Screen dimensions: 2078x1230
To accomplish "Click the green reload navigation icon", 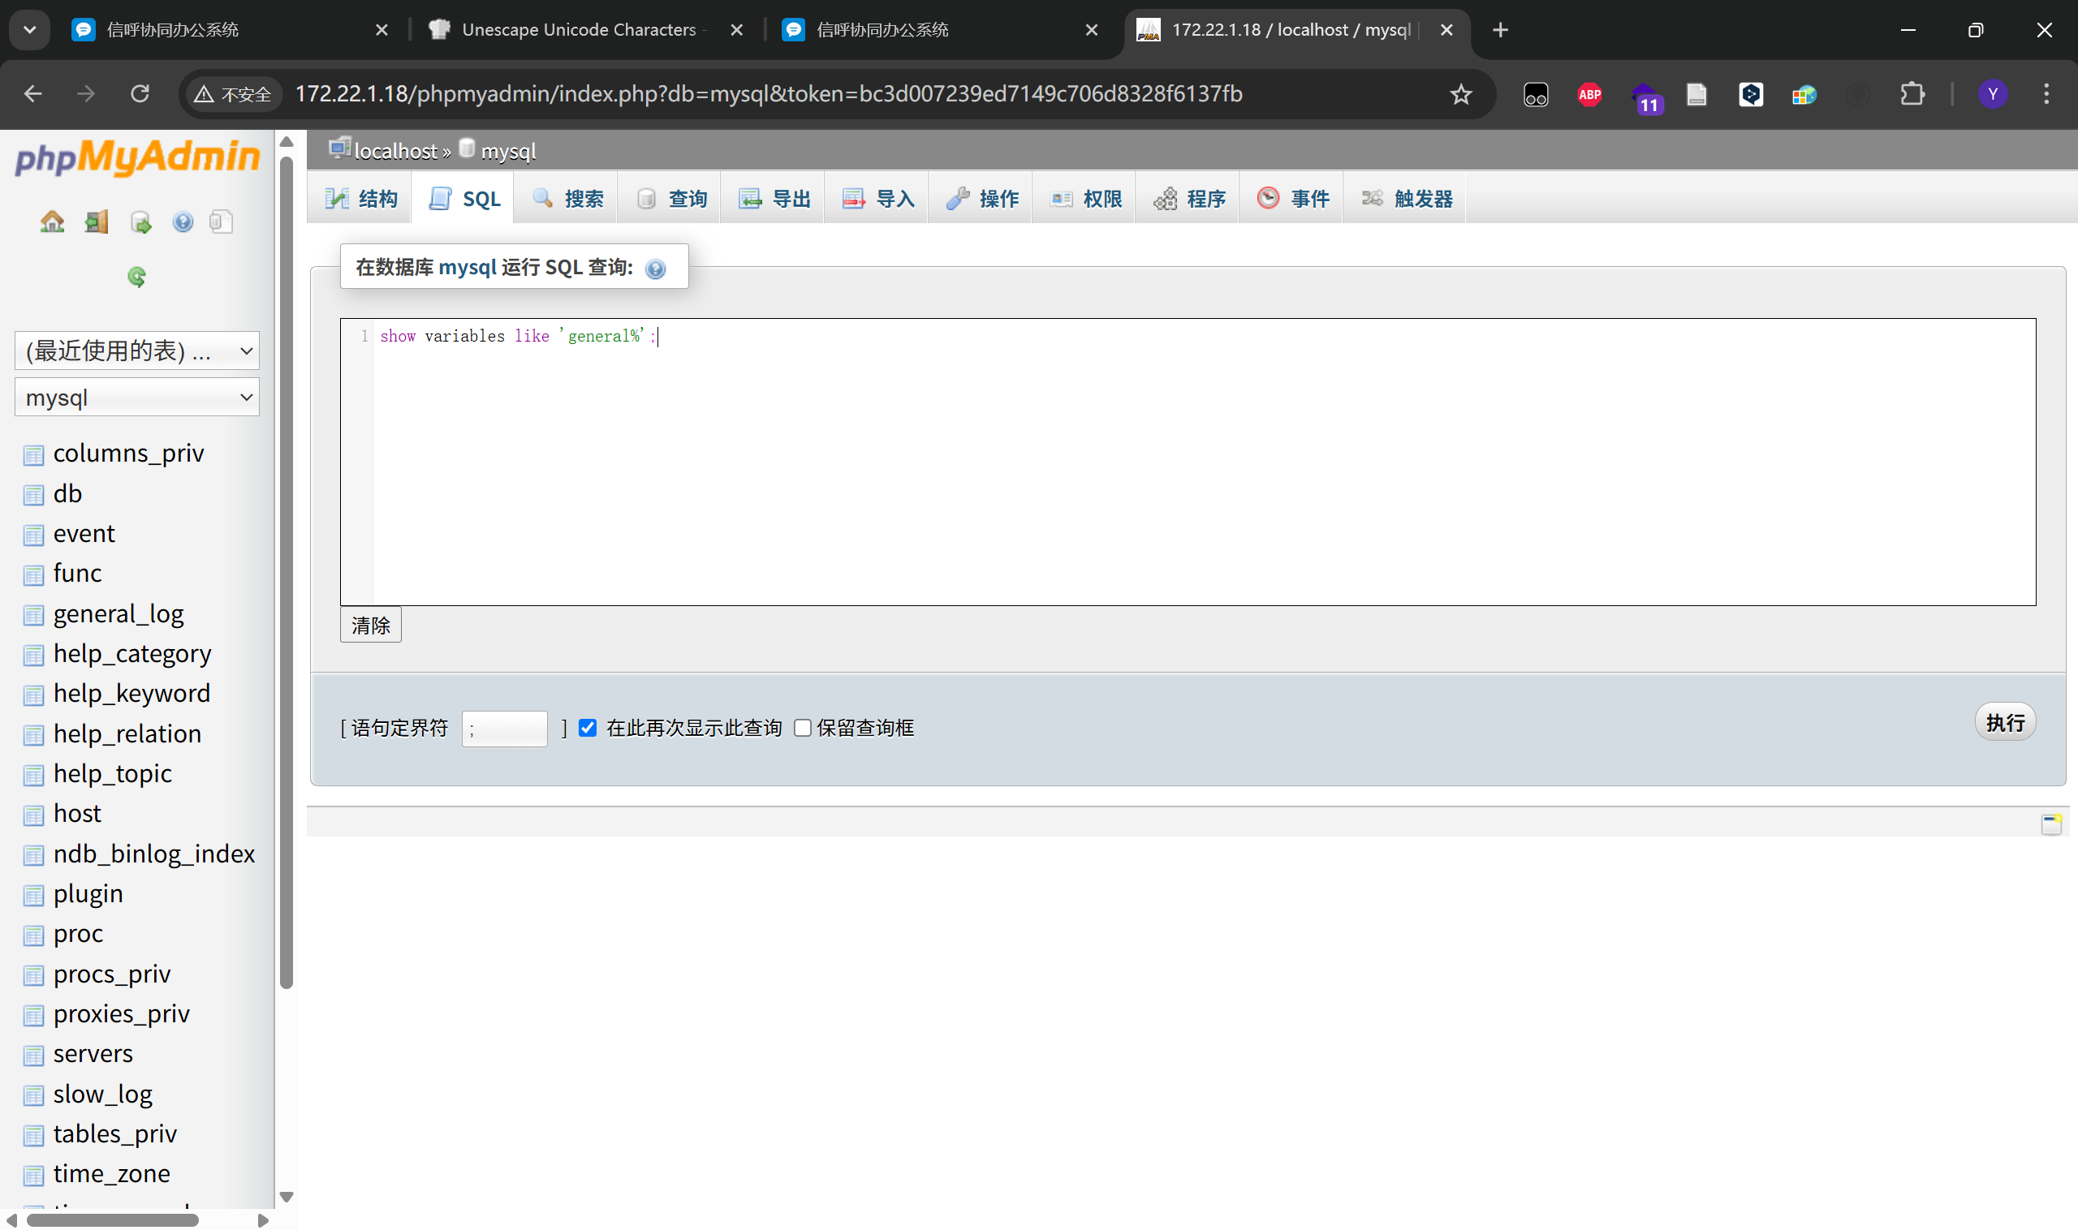I will (x=137, y=276).
